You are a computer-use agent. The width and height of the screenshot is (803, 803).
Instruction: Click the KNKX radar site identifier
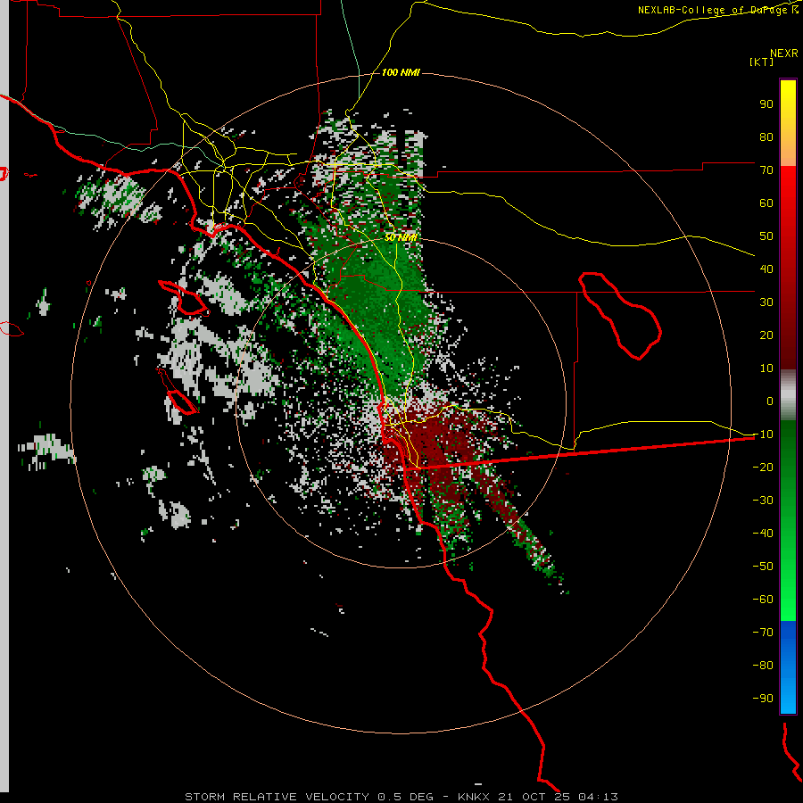(x=474, y=797)
